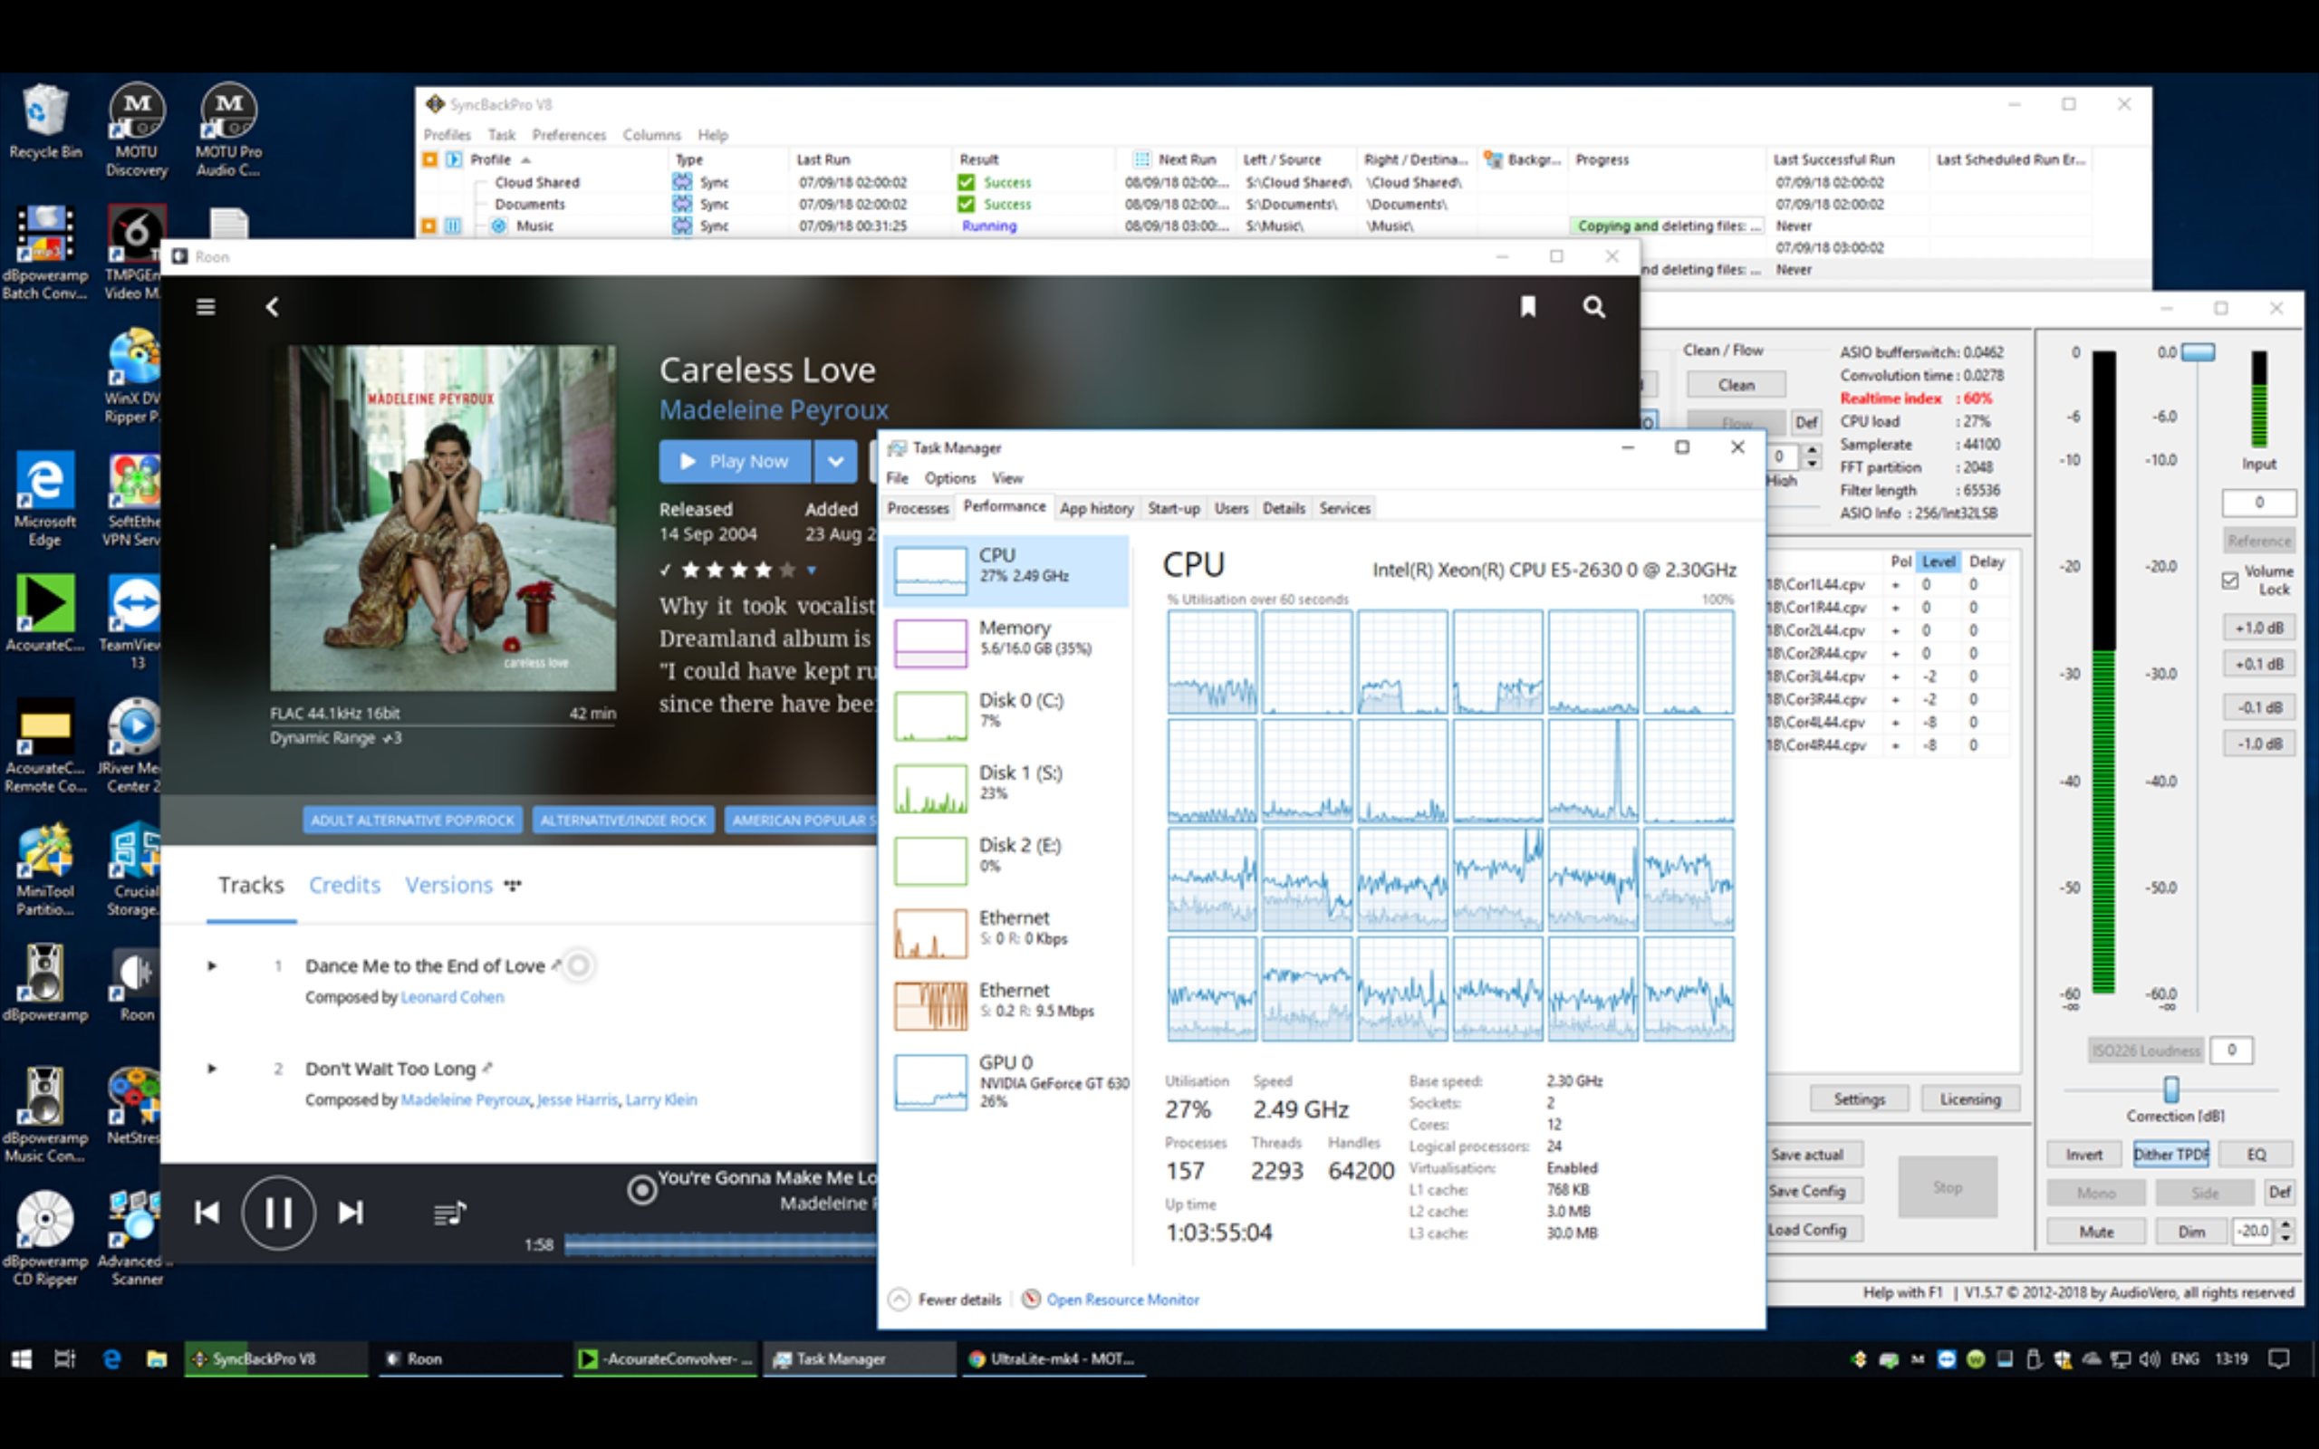Image resolution: width=2319 pixels, height=1449 pixels.
Task: Select CPU graph in Task Manager sidebar
Action: 1007,571
